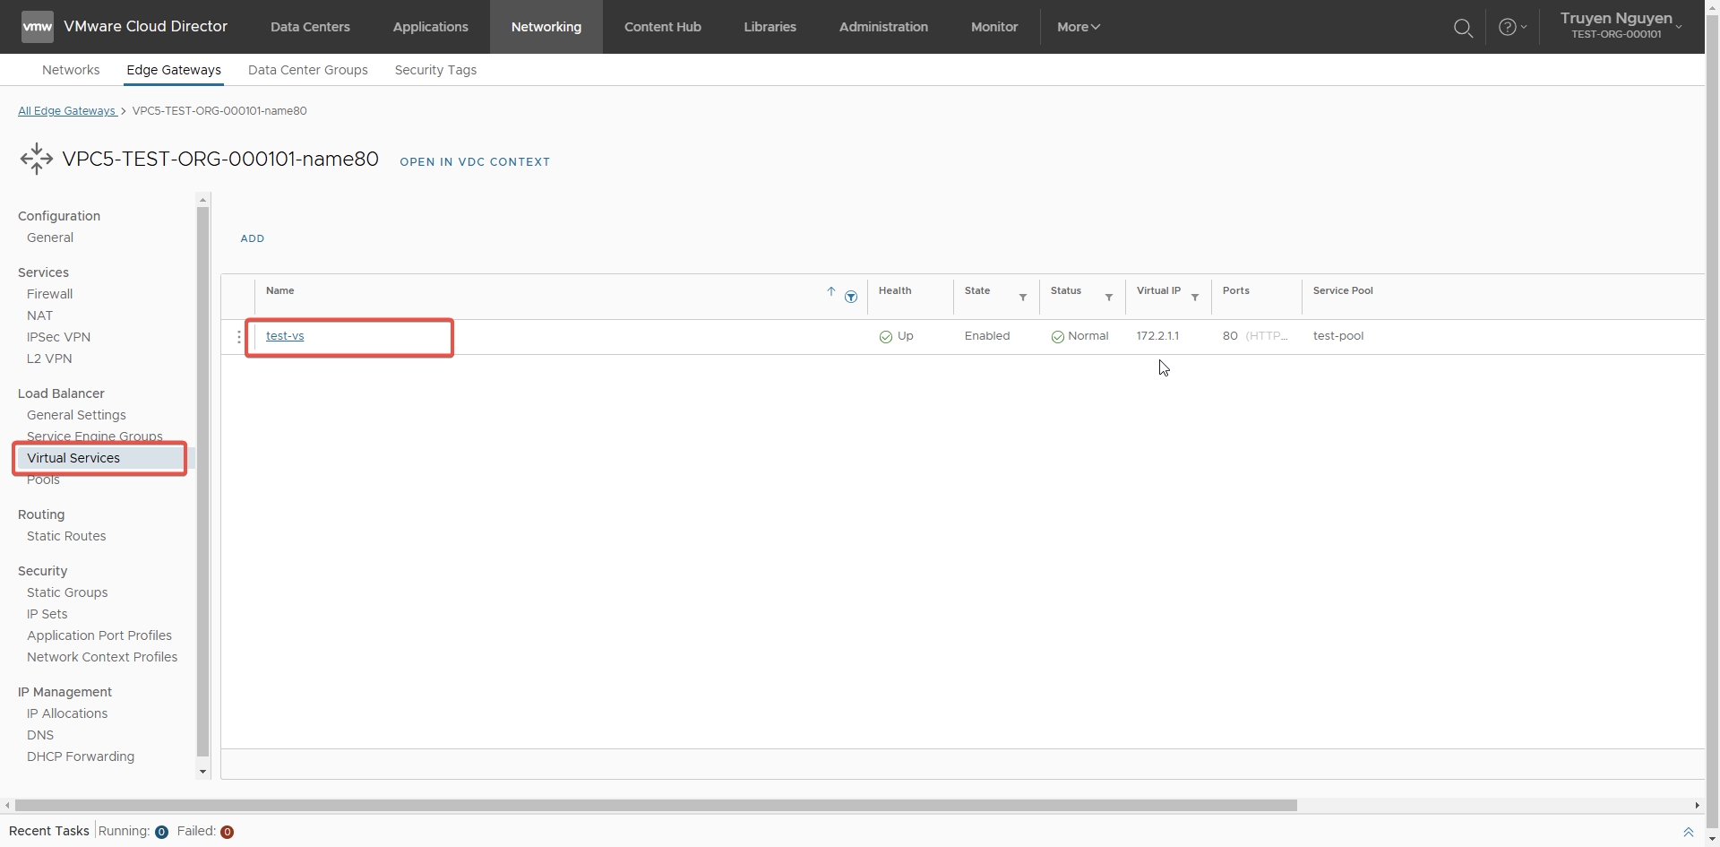Select Pools in the Load Balancer section
Image resolution: width=1720 pixels, height=847 pixels.
[43, 480]
